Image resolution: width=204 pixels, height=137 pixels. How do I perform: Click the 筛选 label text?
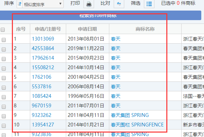coord(135,3)
